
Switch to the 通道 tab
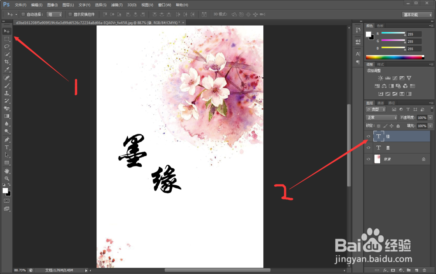pos(380,103)
